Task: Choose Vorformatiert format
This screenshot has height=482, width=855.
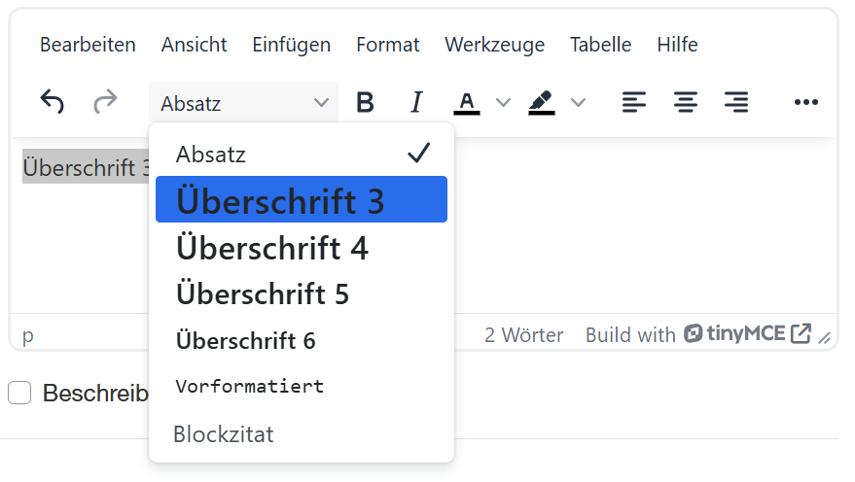Action: (302, 387)
